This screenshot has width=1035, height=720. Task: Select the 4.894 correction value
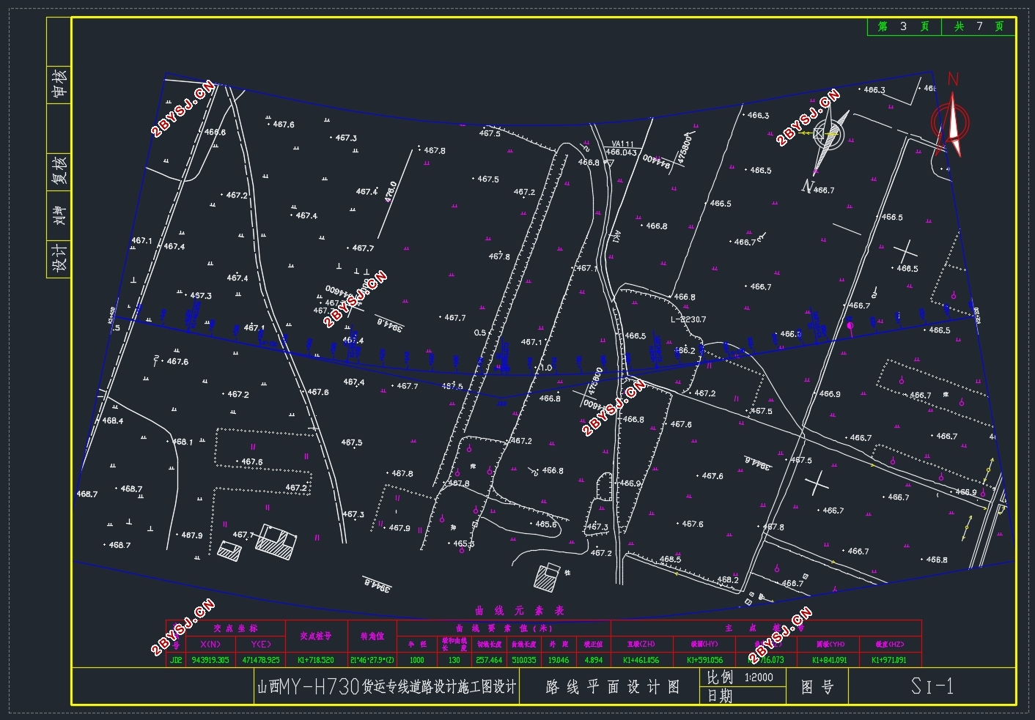[x=593, y=660]
